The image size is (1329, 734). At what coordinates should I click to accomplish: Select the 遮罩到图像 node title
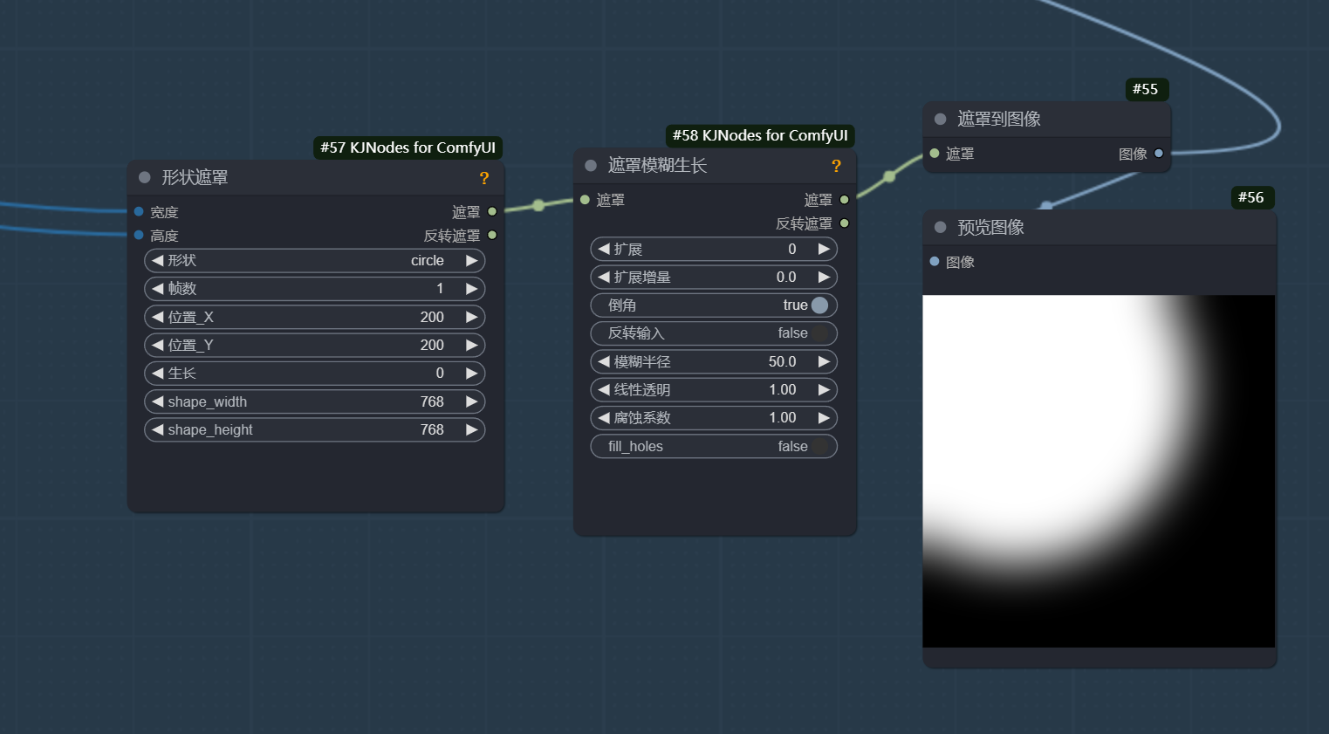[x=999, y=119]
